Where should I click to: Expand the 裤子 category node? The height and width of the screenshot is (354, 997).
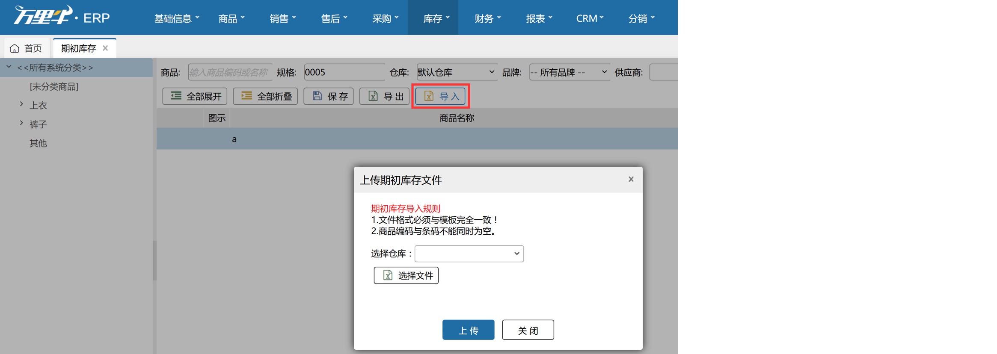pyautogui.click(x=21, y=123)
